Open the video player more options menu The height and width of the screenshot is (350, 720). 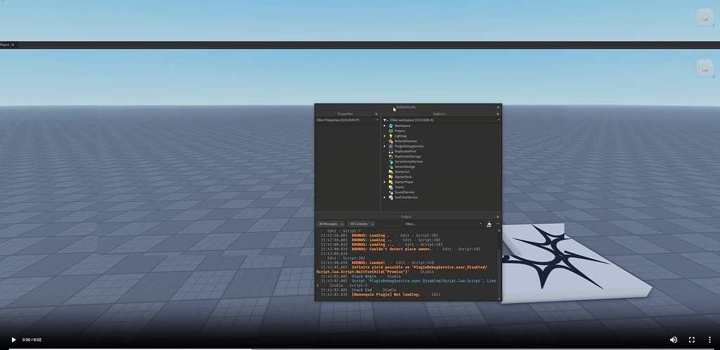709,339
